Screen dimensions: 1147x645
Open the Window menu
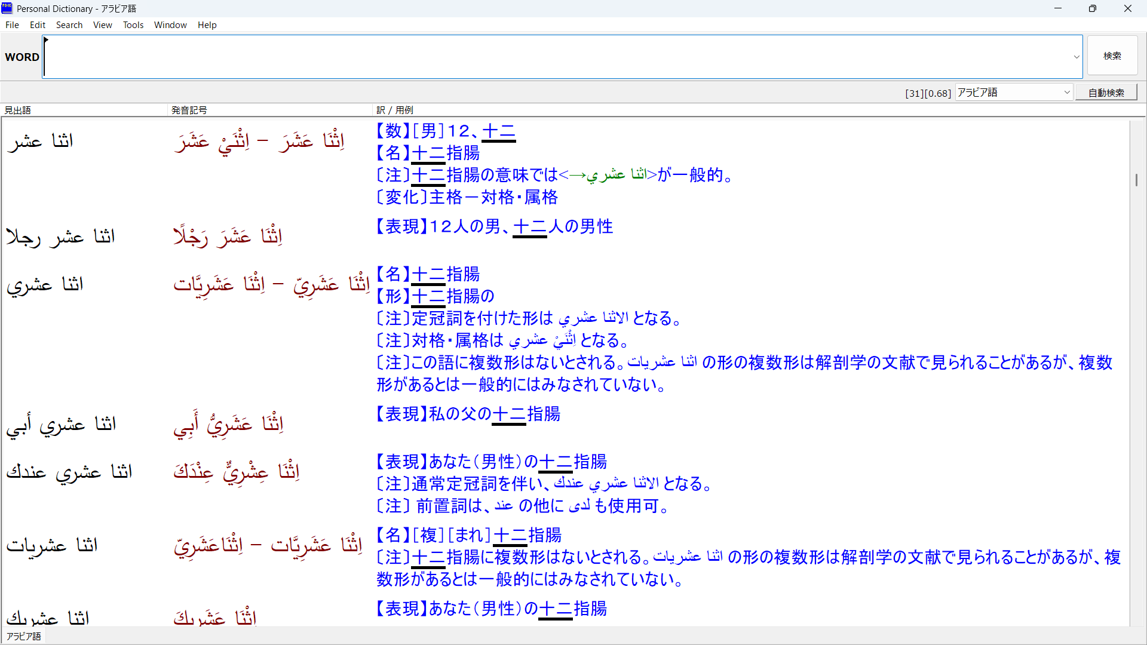click(x=170, y=24)
